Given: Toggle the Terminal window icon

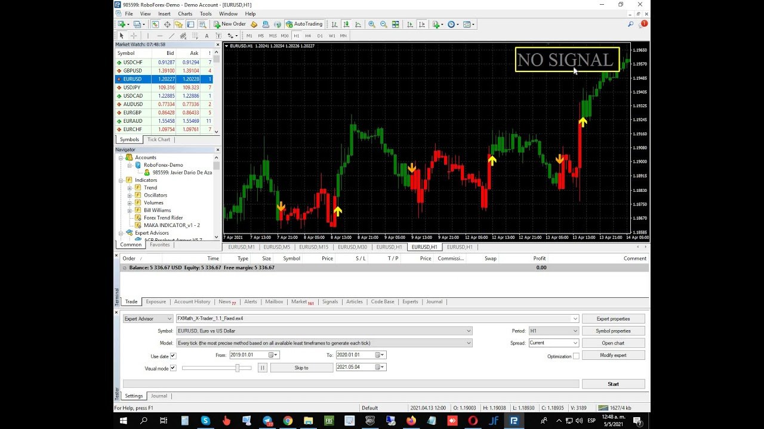Looking at the screenshot, I should [x=190, y=24].
